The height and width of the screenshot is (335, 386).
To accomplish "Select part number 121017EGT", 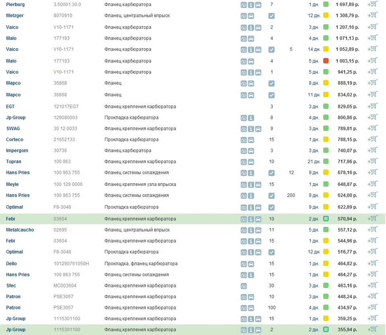I will (x=66, y=107).
